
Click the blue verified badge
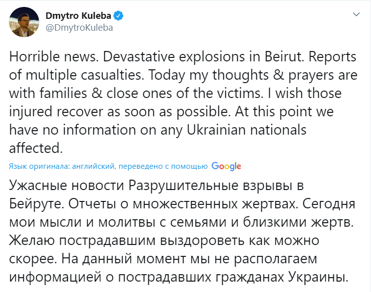[x=120, y=16]
